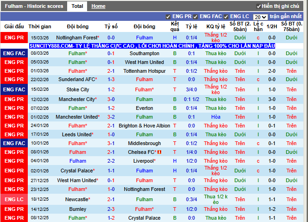Click ENG PR badge for Nottingham Forest 15/03/26 match
Viewport: 308px width, 222px height.
point(14,38)
